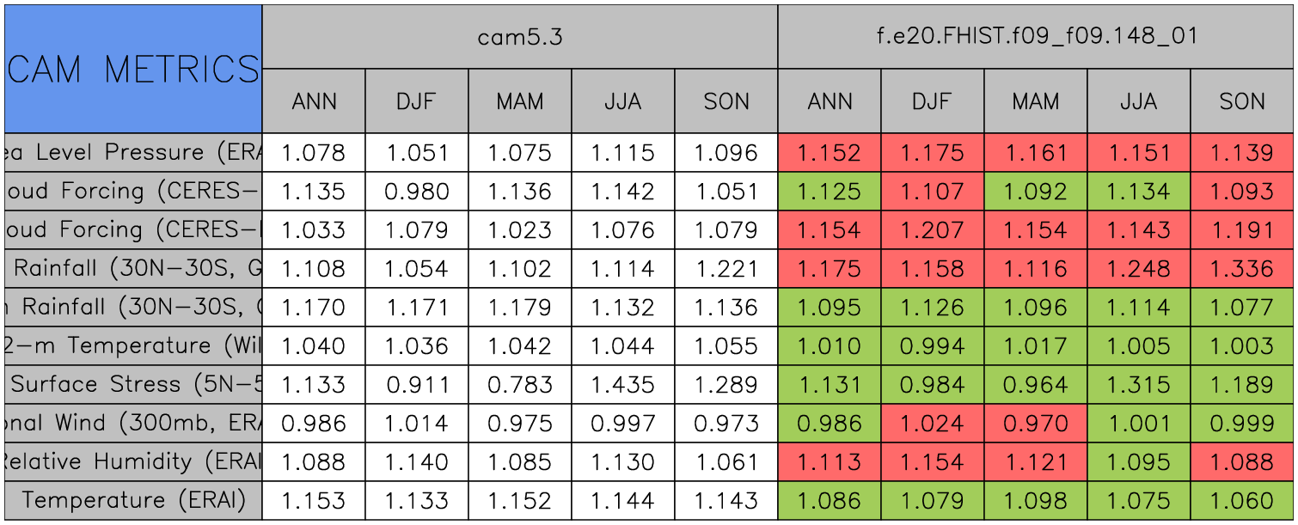The image size is (1298, 525).
Task: Click the CAM METRICS title cell
Action: point(132,69)
